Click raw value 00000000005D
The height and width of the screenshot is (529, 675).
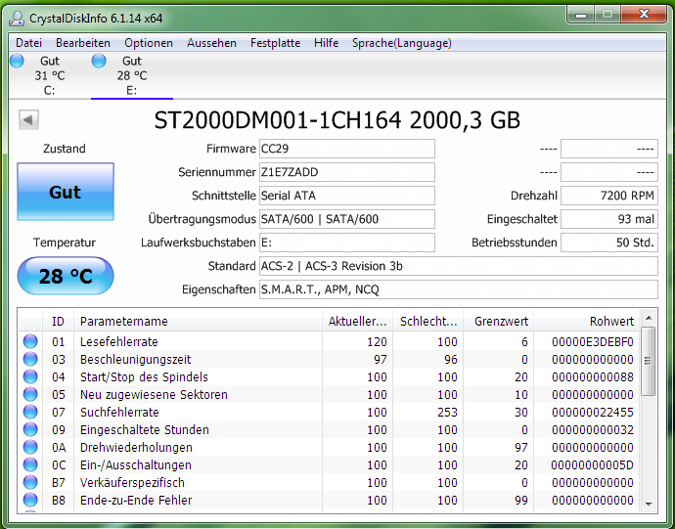(593, 465)
